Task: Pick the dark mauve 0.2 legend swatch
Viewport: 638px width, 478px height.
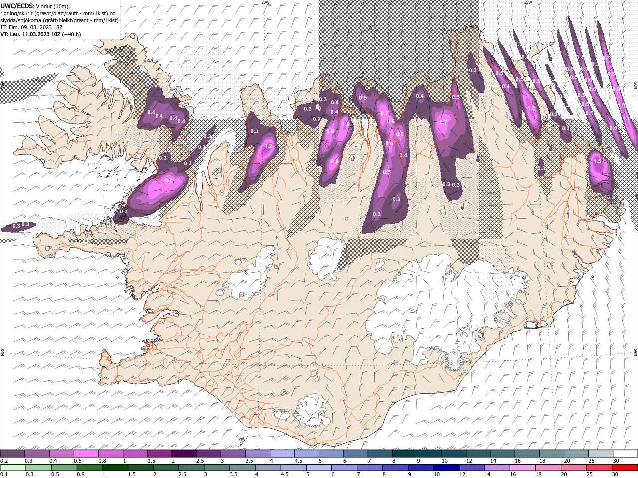Action: (12, 454)
